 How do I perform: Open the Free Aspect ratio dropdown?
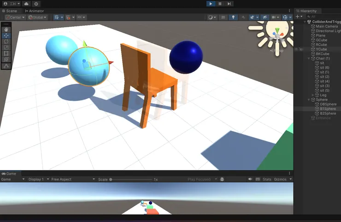pos(73,179)
